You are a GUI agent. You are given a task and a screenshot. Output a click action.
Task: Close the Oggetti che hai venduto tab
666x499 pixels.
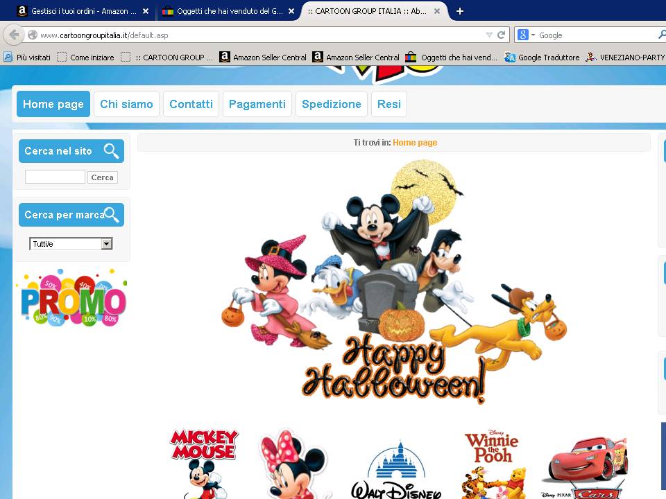point(291,11)
